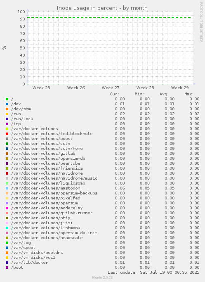Screen dimensions: 205x282
Task: Select the '50' y-axis tick label
Action: tap(22, 48)
